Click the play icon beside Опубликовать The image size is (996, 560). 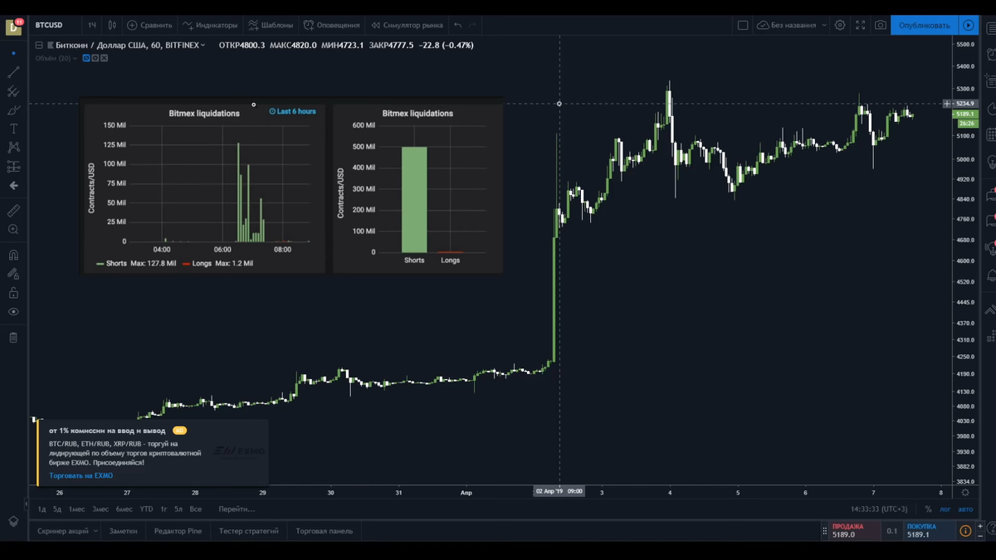[968, 25]
